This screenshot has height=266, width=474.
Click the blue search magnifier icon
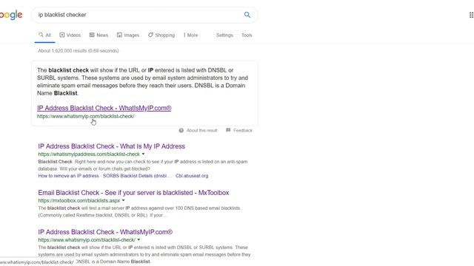247,15
